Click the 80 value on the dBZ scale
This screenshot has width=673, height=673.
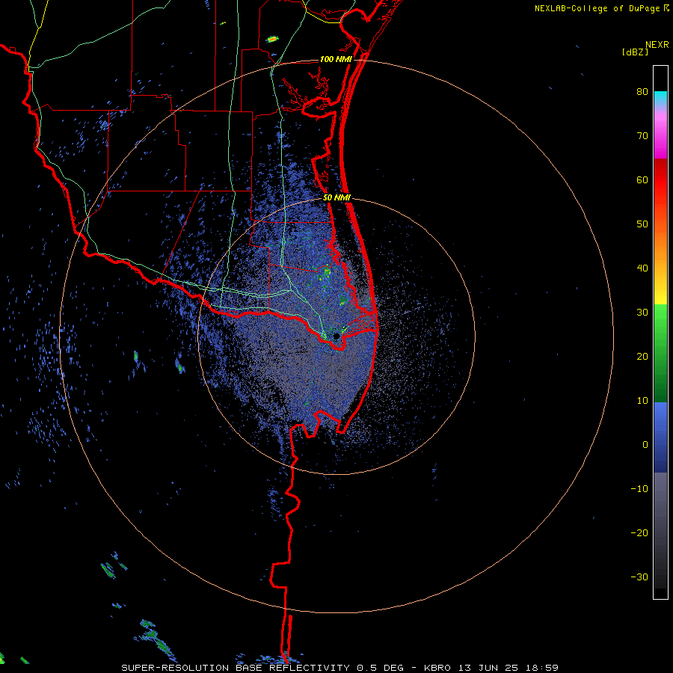coord(642,92)
